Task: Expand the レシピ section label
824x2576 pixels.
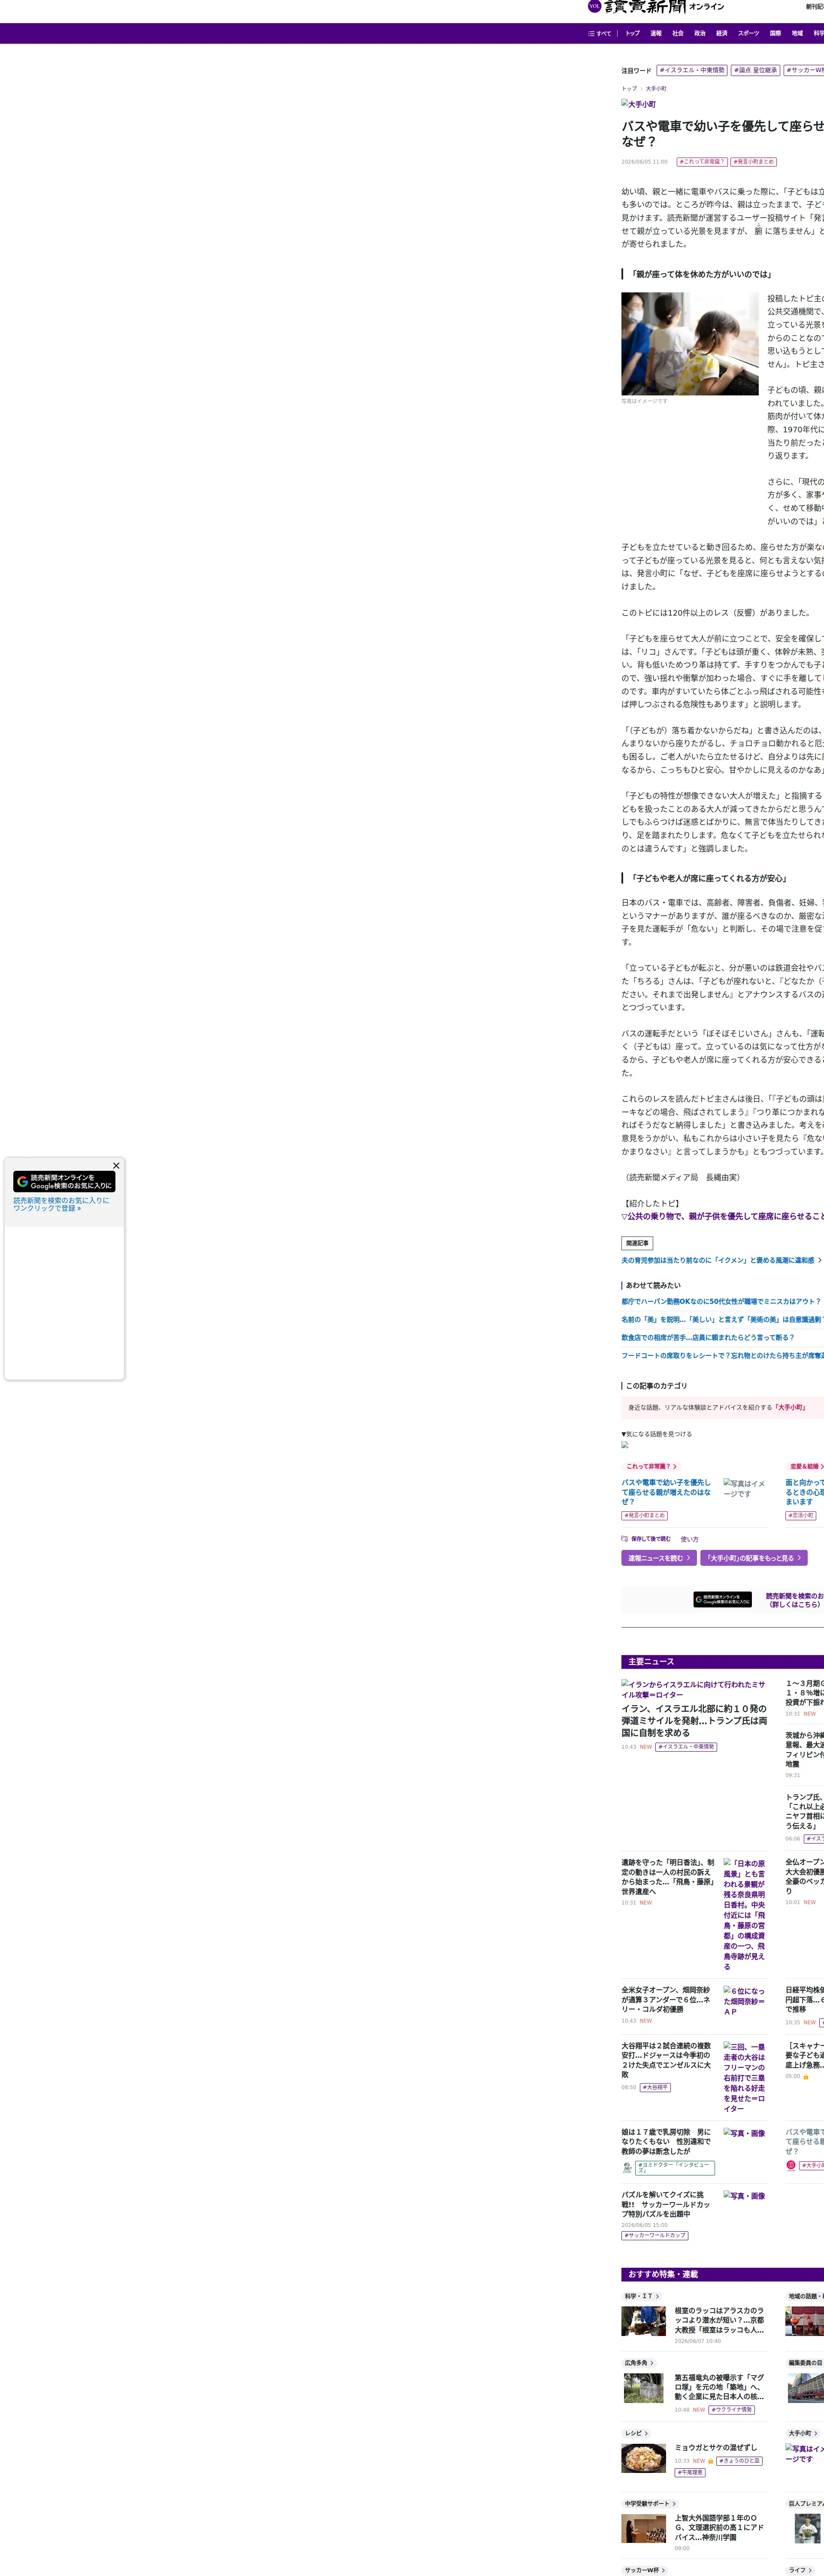Action: [636, 2433]
